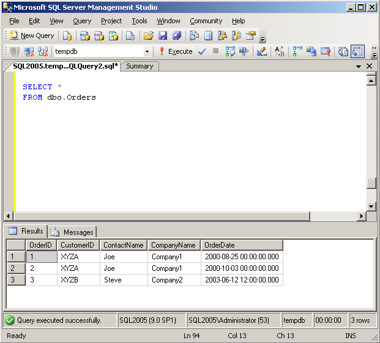This screenshot has width=380, height=343.
Task: Toggle Include Actual Execution Plan
Action: point(297,51)
